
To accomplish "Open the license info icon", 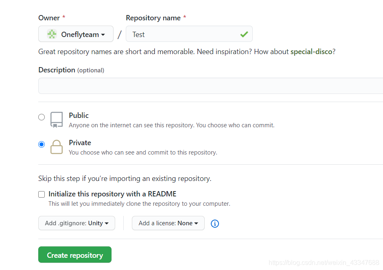I will [215, 223].
